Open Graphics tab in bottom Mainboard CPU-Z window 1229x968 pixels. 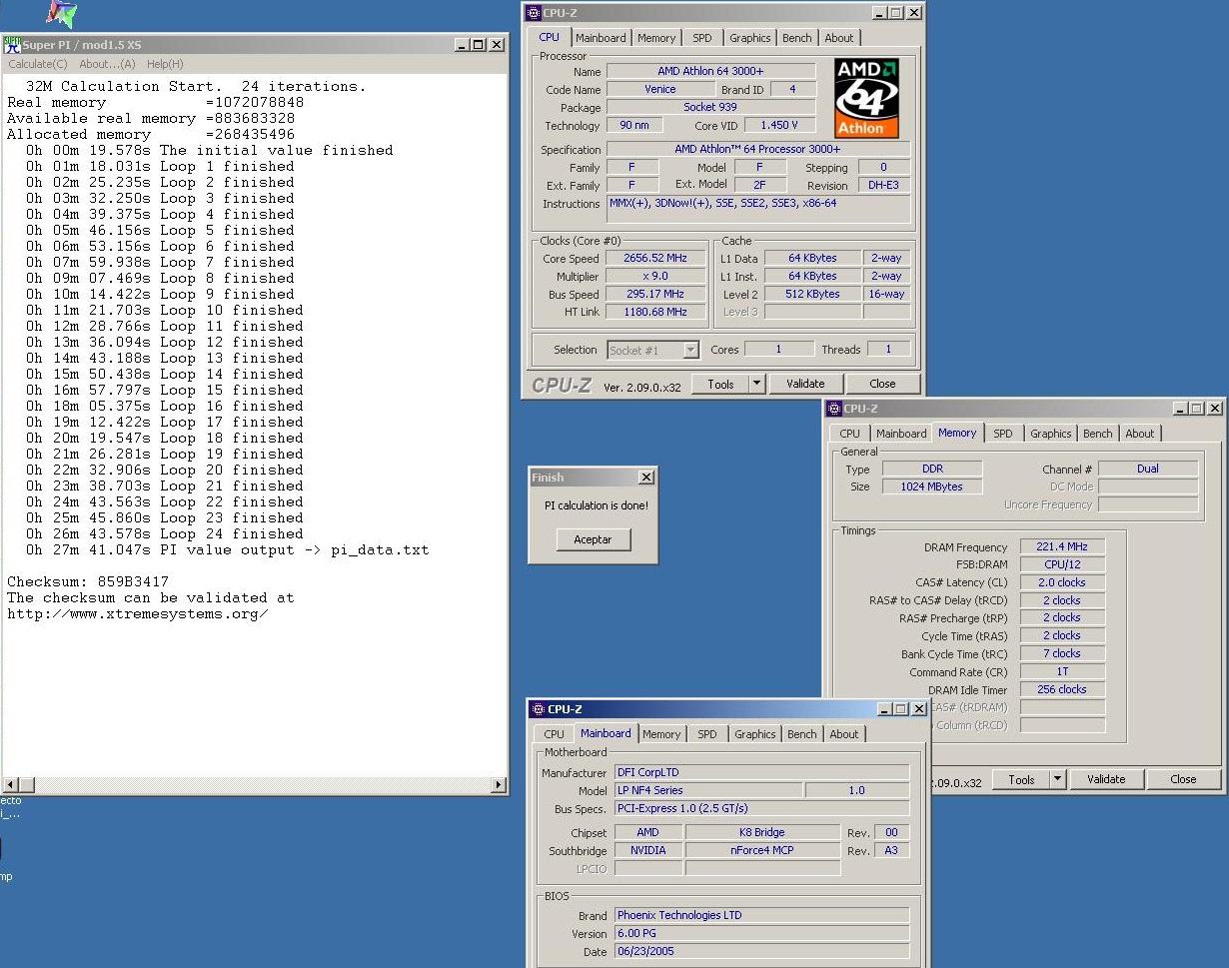(754, 734)
